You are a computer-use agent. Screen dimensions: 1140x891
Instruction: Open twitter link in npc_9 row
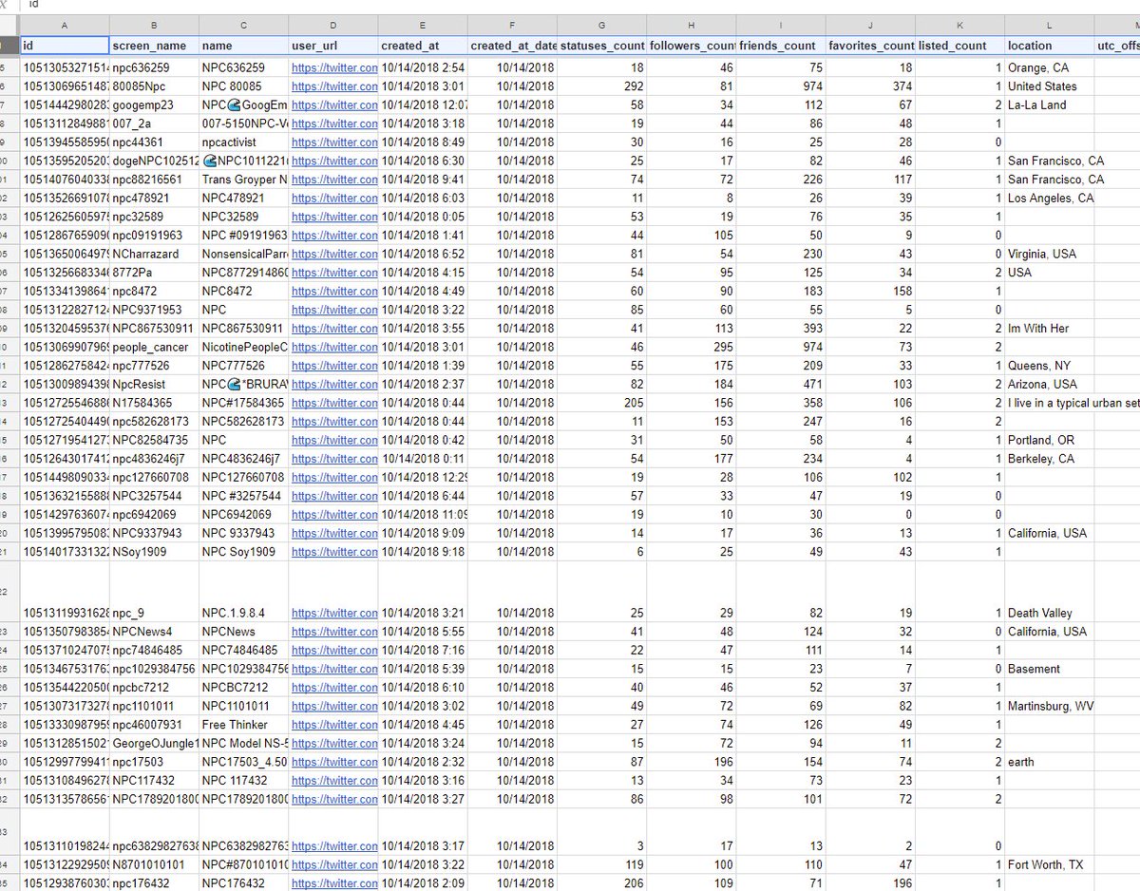click(334, 613)
